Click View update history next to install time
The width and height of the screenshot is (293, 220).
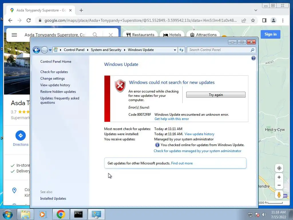(199, 134)
